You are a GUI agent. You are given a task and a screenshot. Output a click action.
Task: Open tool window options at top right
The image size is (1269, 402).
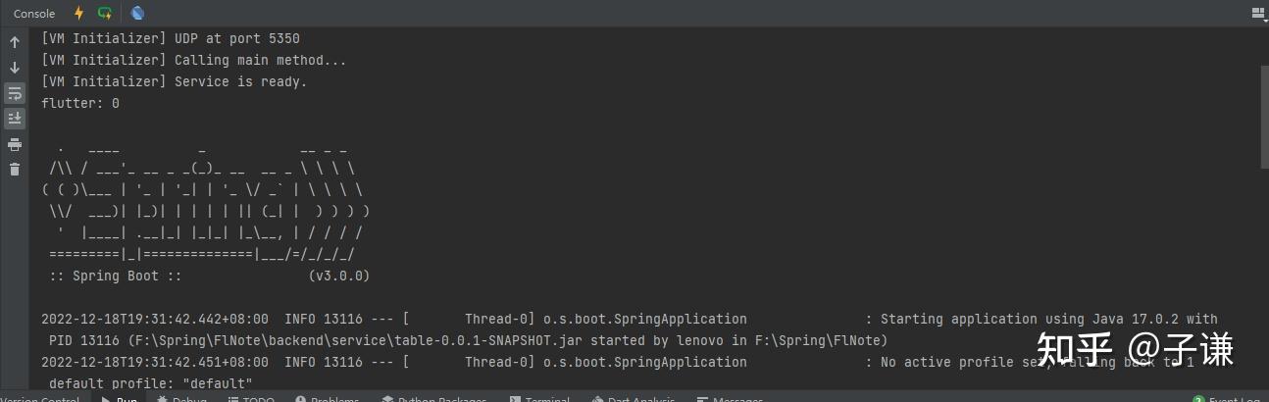pos(1258,13)
